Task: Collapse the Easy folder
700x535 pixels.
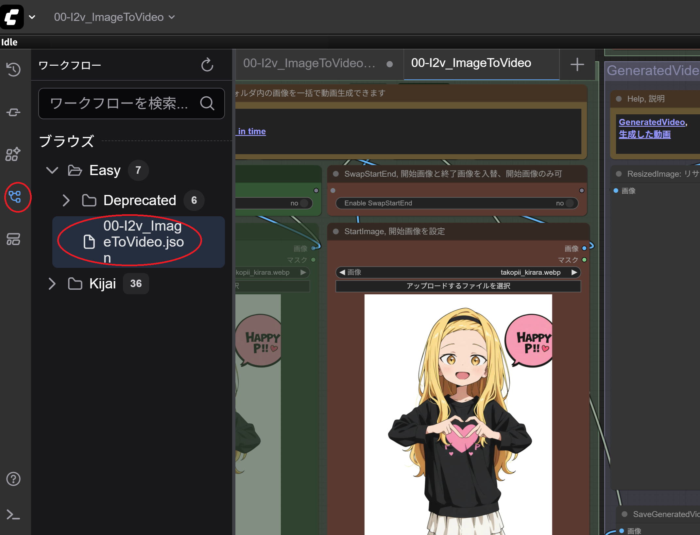Action: click(52, 170)
